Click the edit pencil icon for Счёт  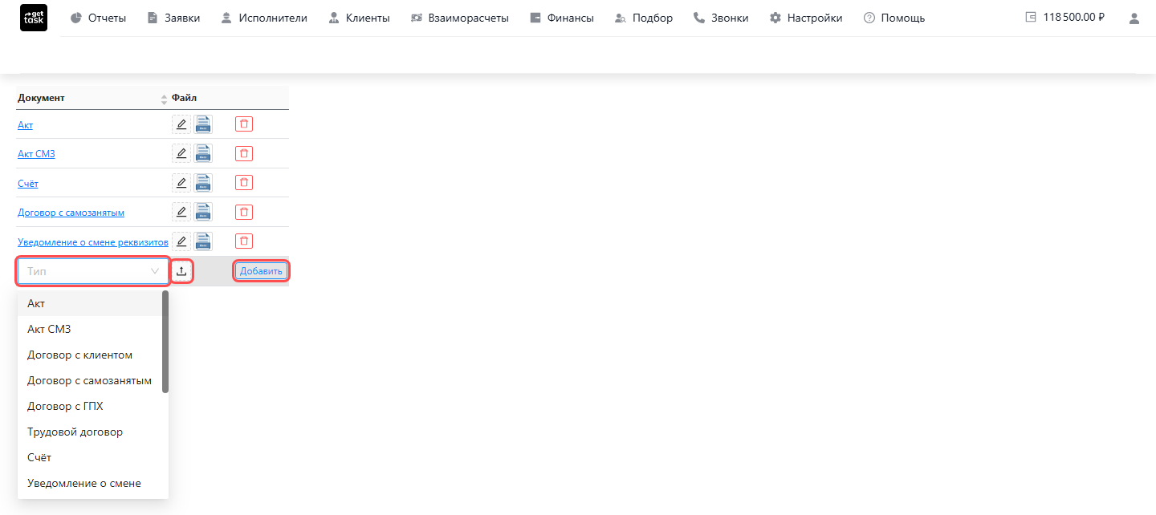click(181, 183)
